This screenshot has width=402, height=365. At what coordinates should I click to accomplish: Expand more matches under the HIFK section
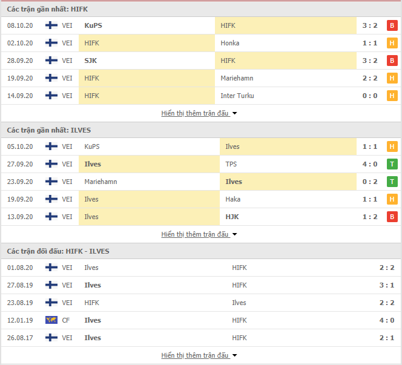(x=199, y=113)
